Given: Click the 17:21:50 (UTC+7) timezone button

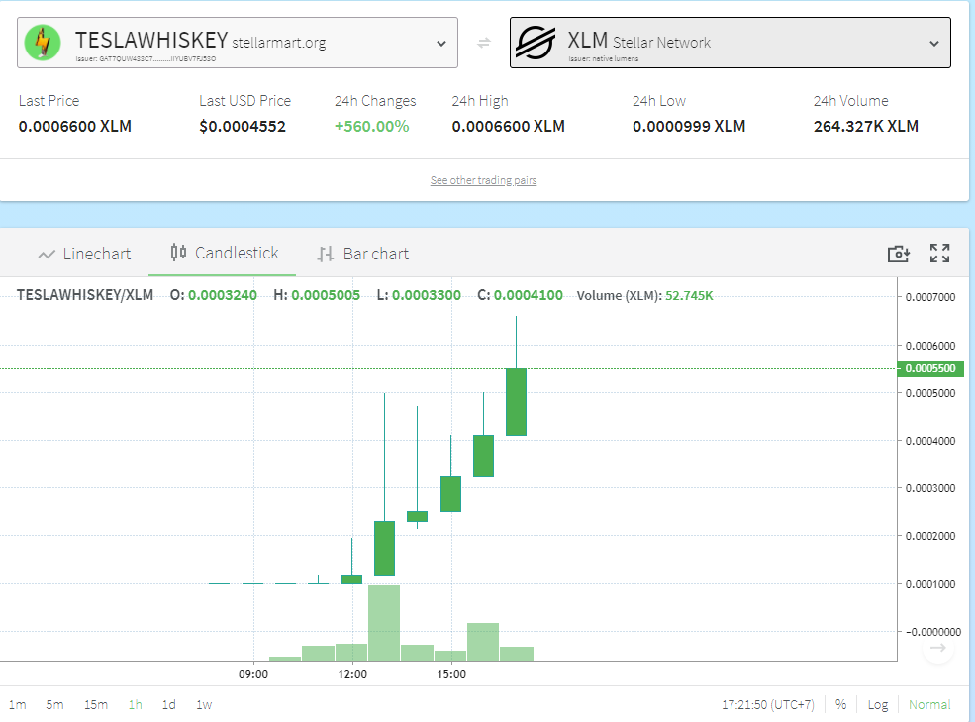Looking at the screenshot, I should 767,704.
